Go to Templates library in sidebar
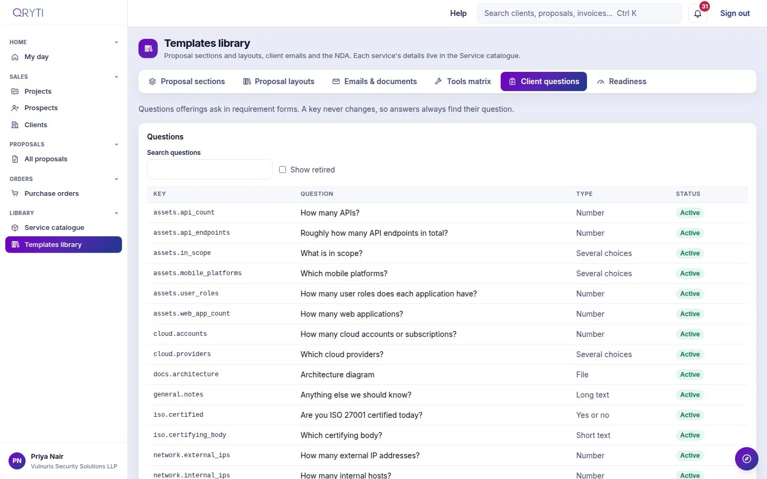This screenshot has height=479, width=767. point(63,245)
